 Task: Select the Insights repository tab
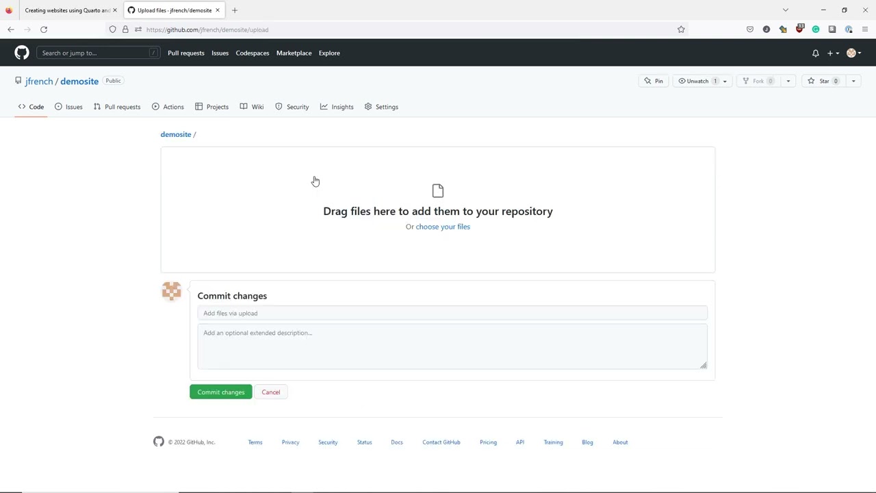tap(337, 107)
